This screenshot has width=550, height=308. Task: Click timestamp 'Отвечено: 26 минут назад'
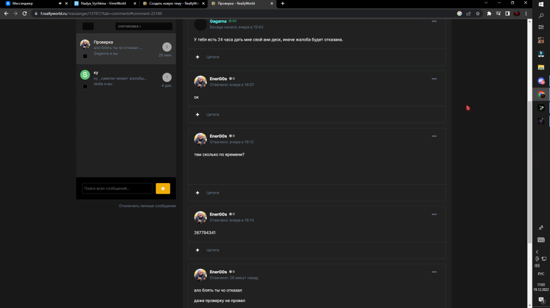tap(234, 278)
